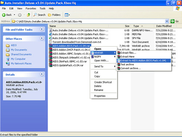Select AID3.Addon.XBMC.Scripts.v1.01 archive icon

(51, 54)
